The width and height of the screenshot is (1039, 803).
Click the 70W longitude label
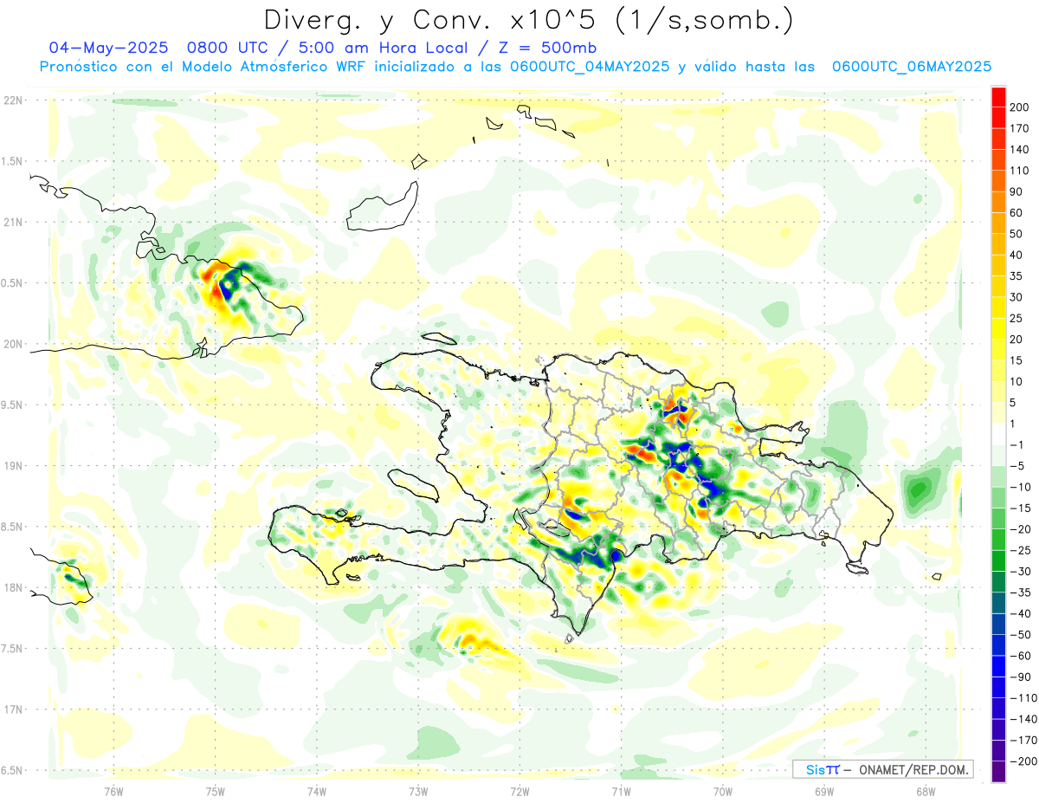click(723, 791)
